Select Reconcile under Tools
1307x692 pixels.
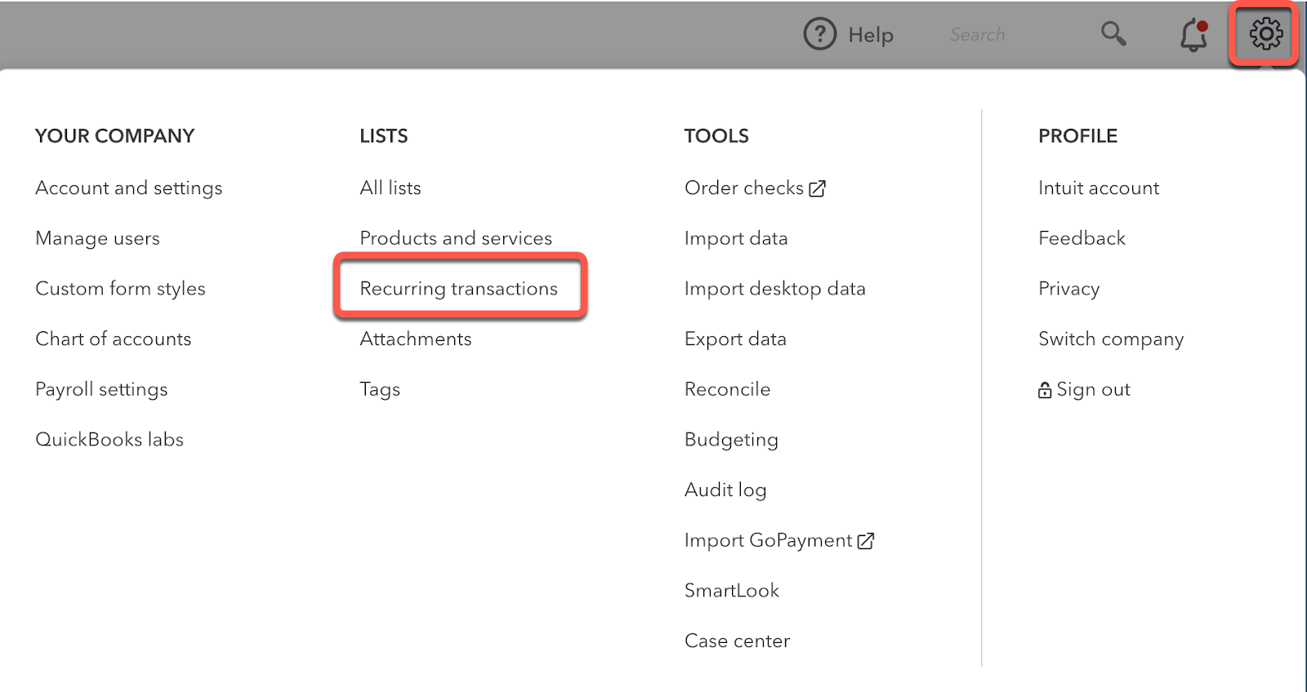click(x=727, y=389)
